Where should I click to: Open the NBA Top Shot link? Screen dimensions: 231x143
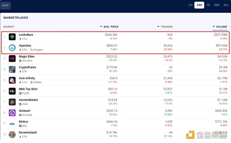click(x=28, y=89)
